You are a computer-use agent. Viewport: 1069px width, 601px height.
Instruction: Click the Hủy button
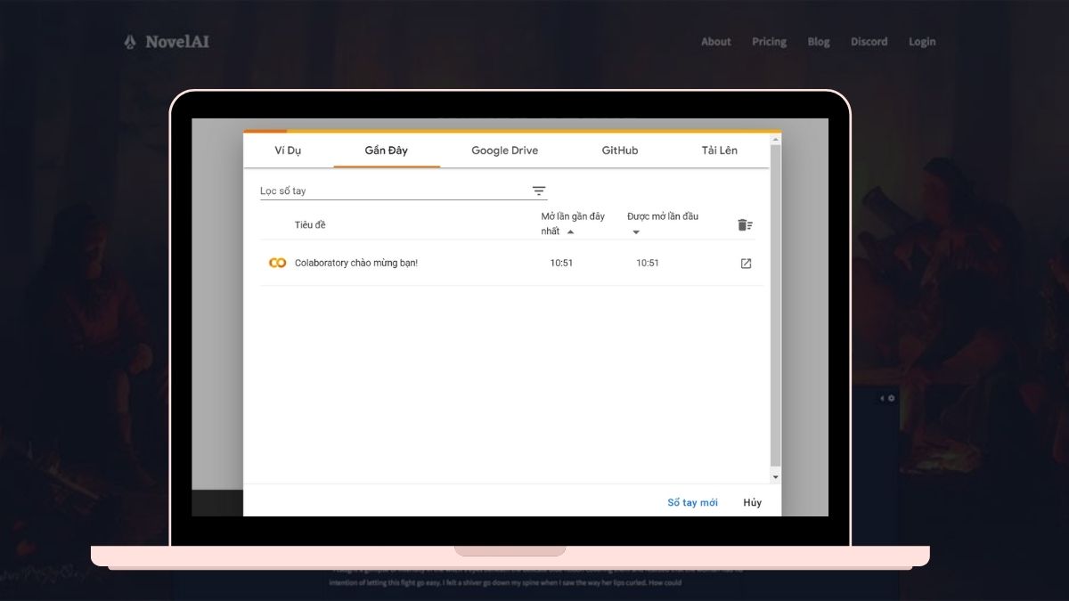pos(753,502)
